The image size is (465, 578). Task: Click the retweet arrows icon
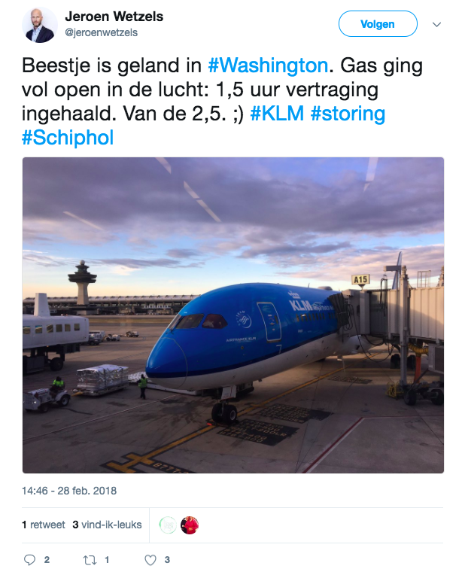click(90, 560)
